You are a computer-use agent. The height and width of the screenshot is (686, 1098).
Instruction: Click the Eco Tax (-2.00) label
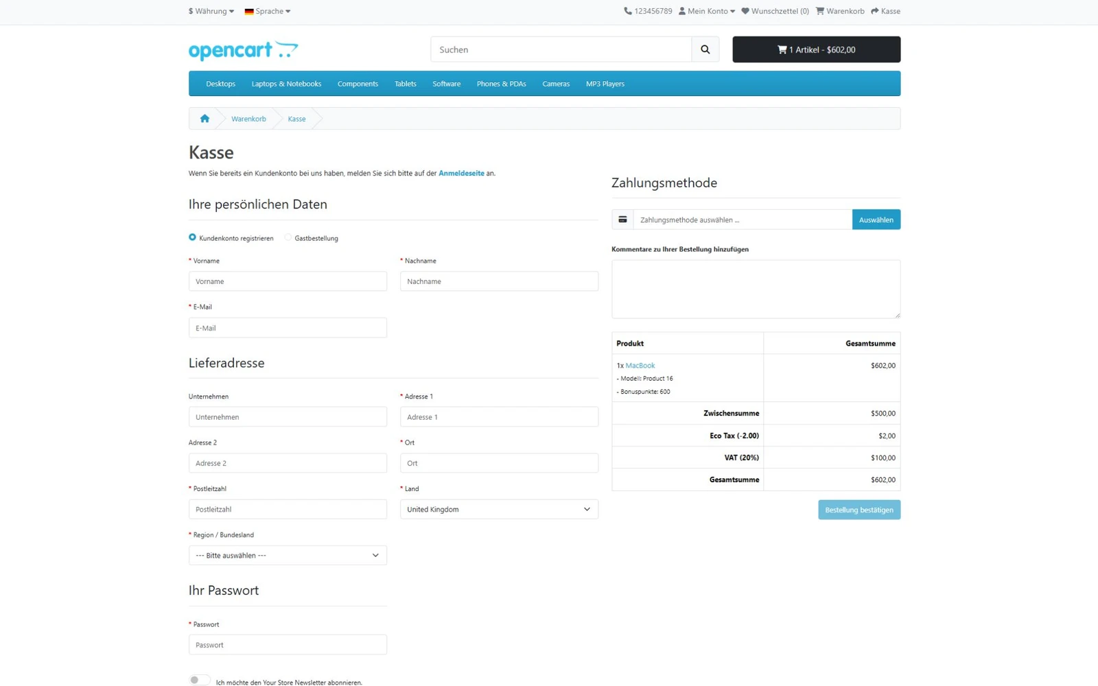[x=734, y=436]
